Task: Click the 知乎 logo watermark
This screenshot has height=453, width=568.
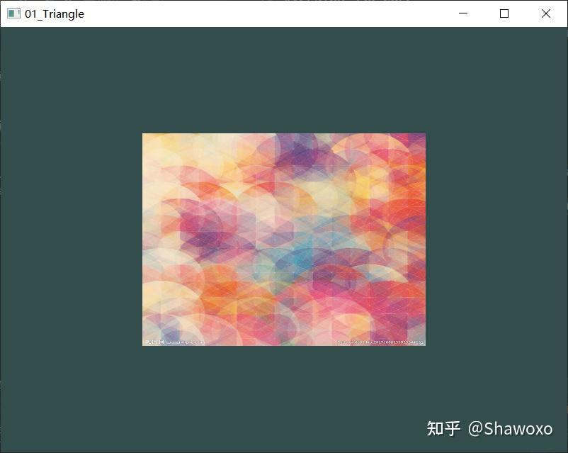Action: [446, 429]
